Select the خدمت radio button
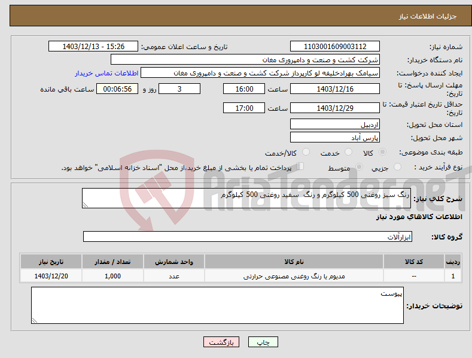 [348, 152]
